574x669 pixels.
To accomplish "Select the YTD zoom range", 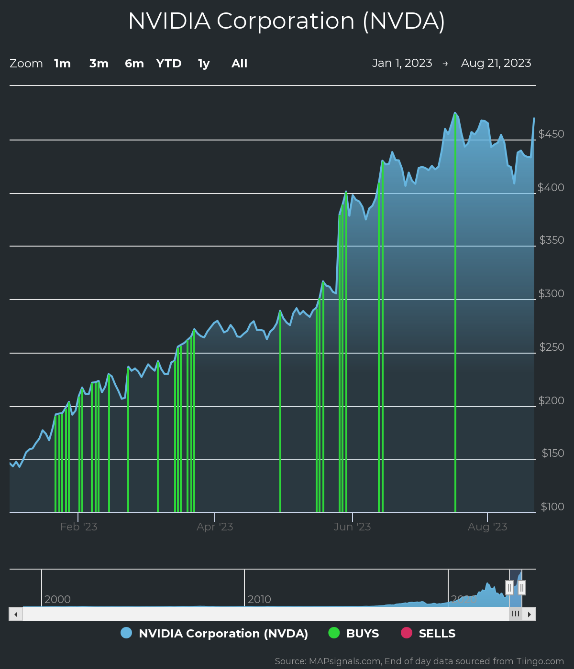I will coord(169,64).
